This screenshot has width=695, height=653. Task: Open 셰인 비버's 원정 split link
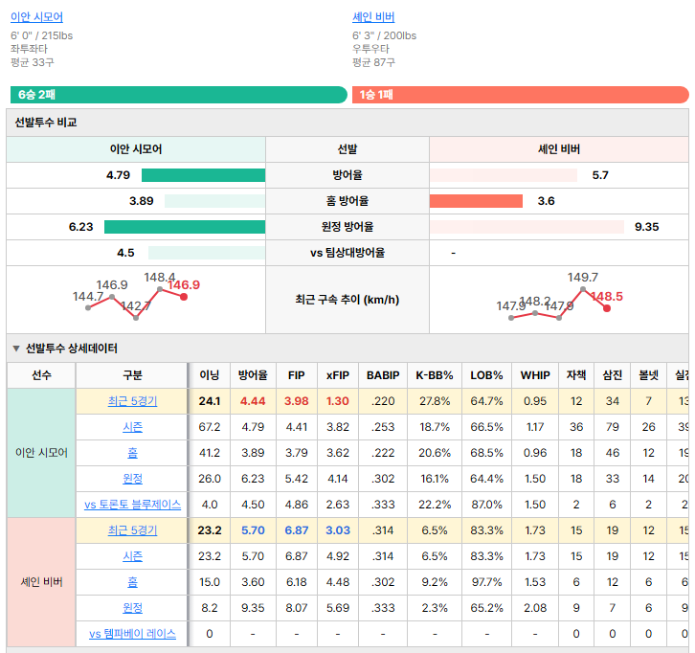click(132, 608)
